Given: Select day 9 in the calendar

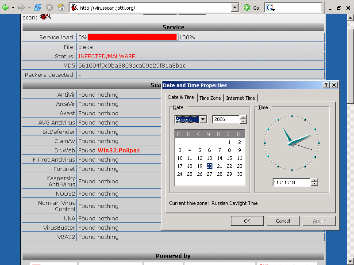Looking at the screenshot, I should 239,150.
